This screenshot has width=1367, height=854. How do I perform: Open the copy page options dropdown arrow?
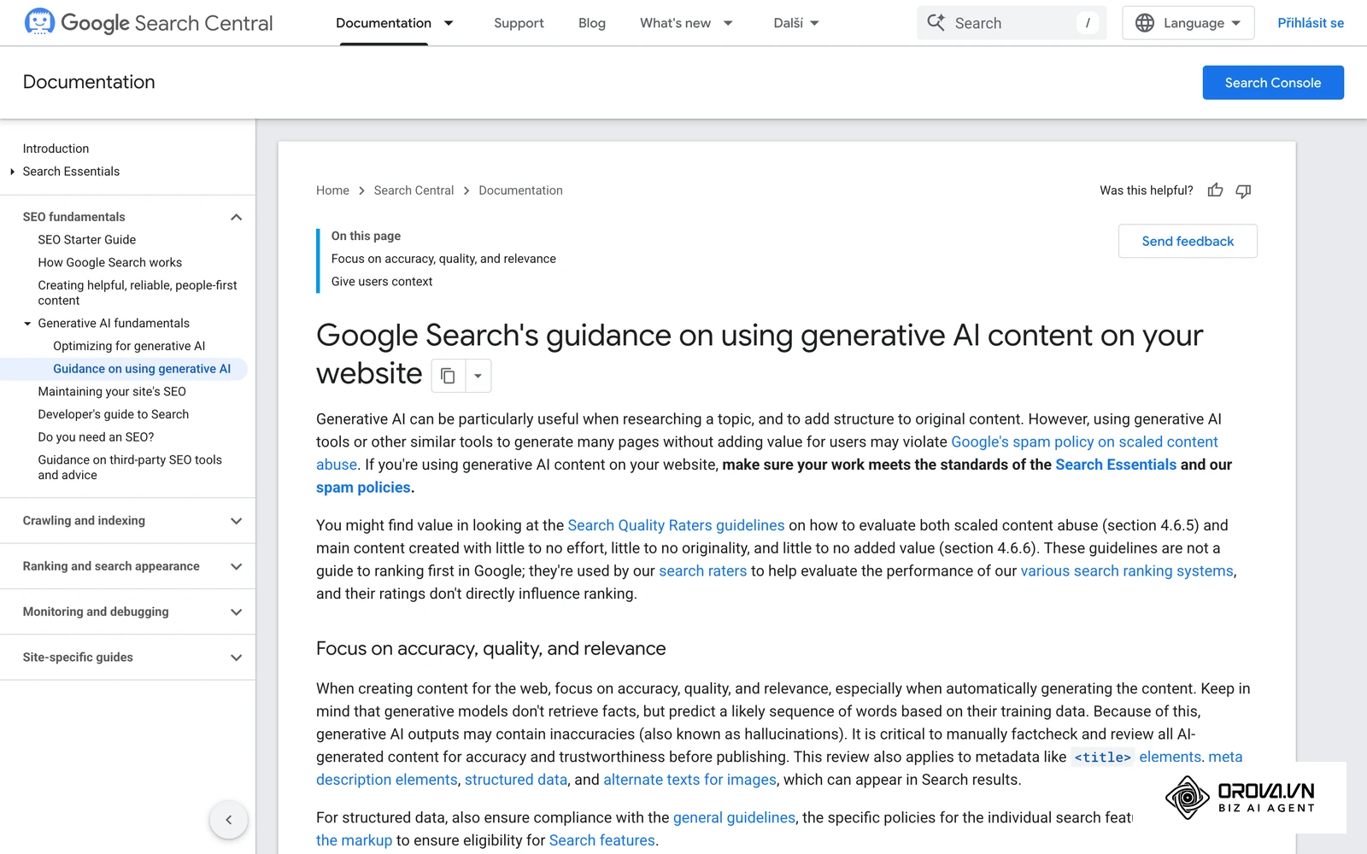(478, 376)
